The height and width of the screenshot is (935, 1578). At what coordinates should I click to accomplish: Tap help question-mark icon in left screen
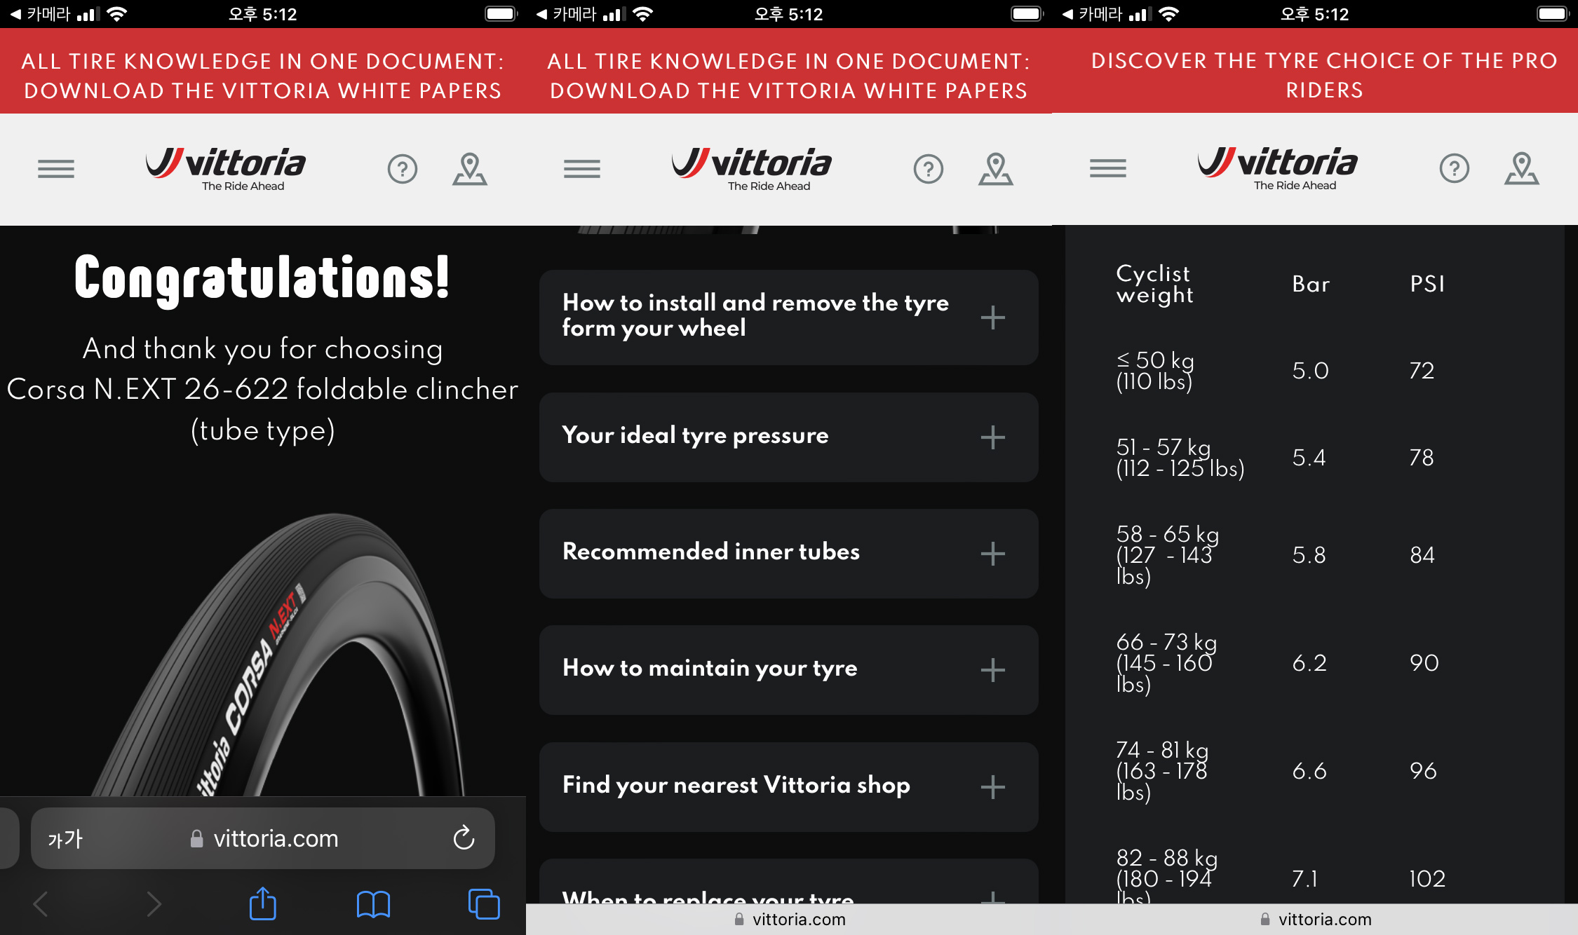point(403,169)
